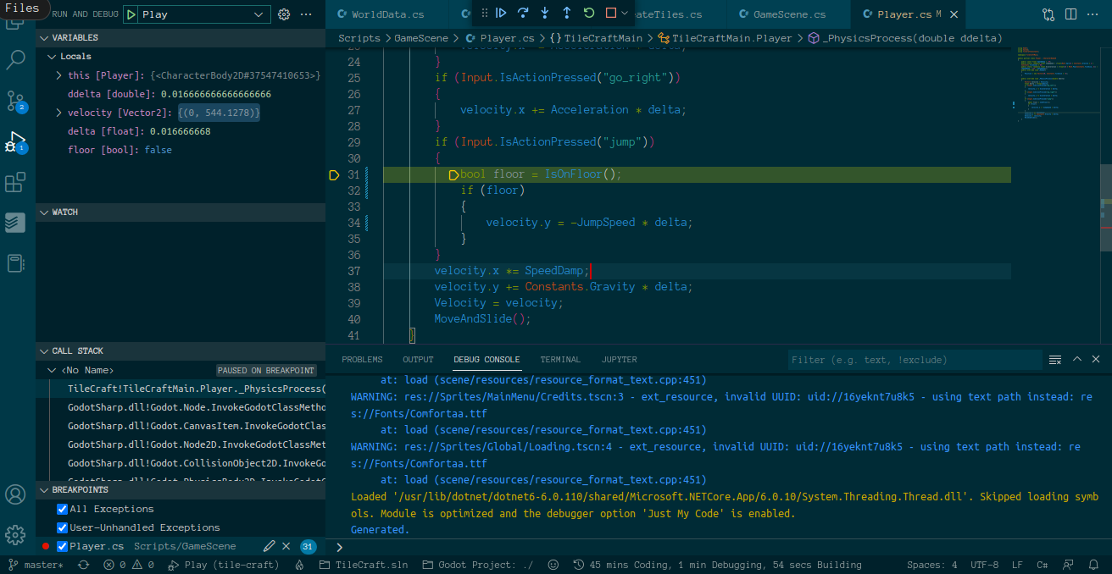Switch to GameScene.cs editor tab

789,14
